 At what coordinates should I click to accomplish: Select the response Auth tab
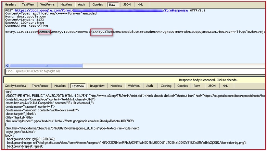(x=150, y=86)
